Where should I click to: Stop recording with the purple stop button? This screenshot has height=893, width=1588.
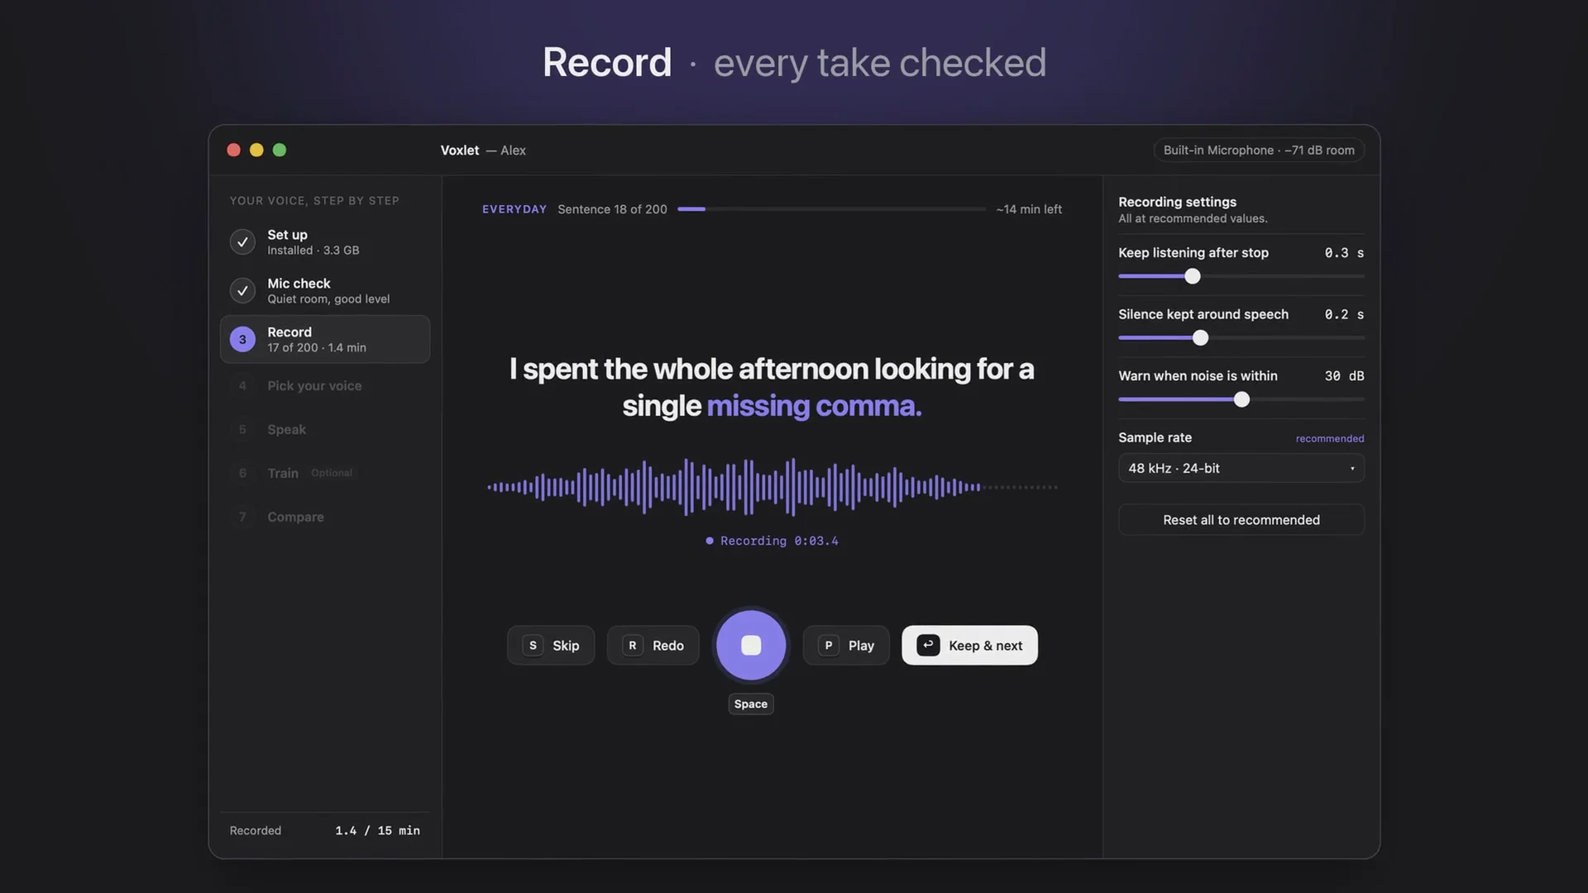(x=750, y=645)
